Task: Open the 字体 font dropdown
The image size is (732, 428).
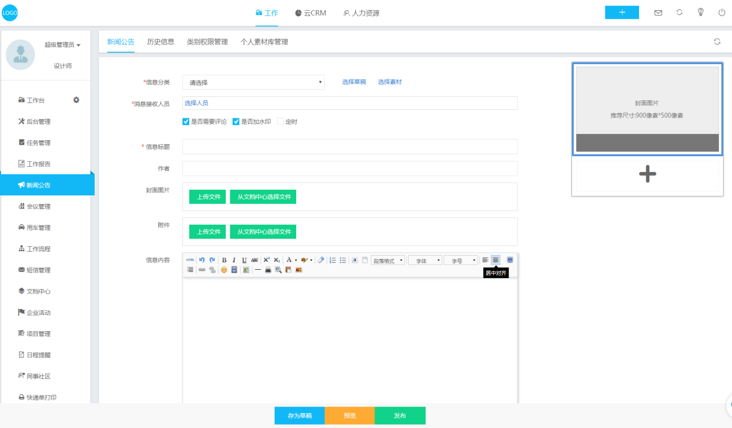Action: click(425, 260)
